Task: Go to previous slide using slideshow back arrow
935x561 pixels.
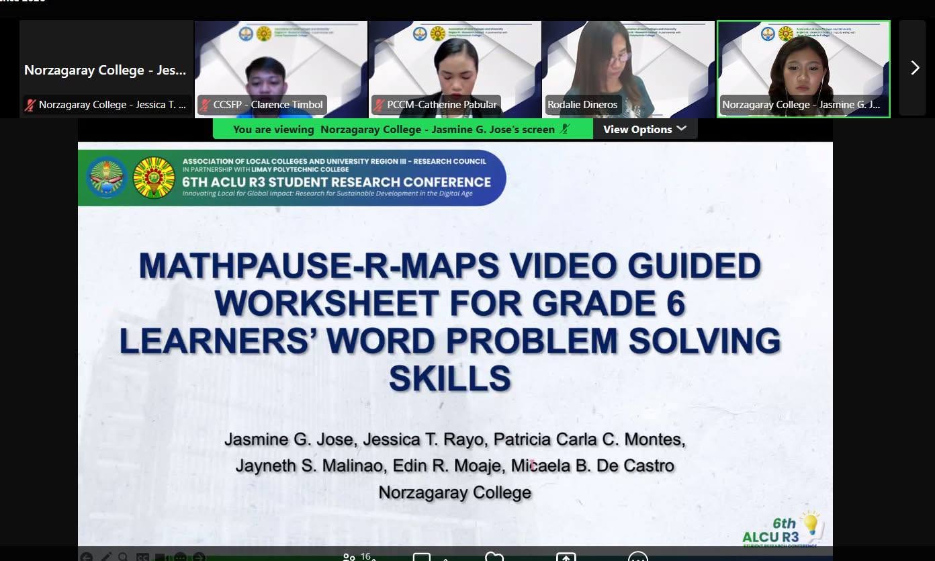Action: point(86,558)
